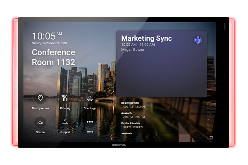Click the Microsoft Teams logo icon

pyautogui.click(x=198, y=40)
